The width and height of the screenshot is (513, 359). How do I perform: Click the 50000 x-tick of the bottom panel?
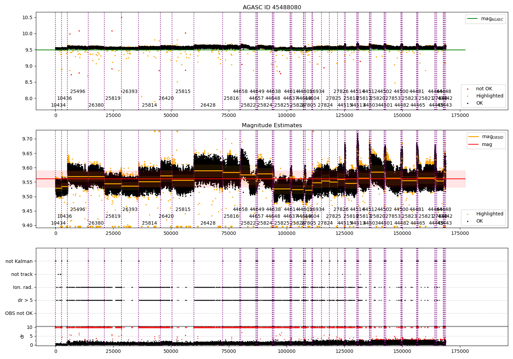click(171, 351)
